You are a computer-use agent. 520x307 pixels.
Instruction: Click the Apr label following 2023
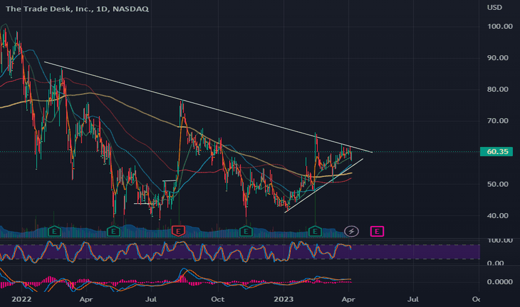pos(349,299)
